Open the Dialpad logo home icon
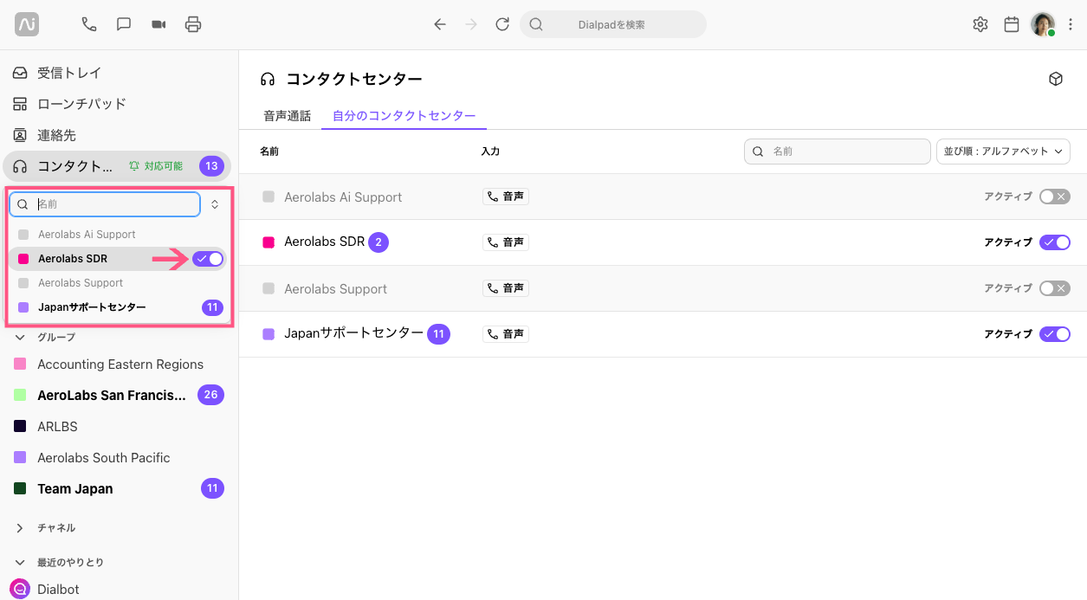The height and width of the screenshot is (600, 1087). pyautogui.click(x=27, y=24)
